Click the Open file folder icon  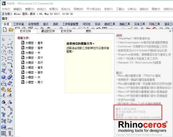tap(11, 30)
